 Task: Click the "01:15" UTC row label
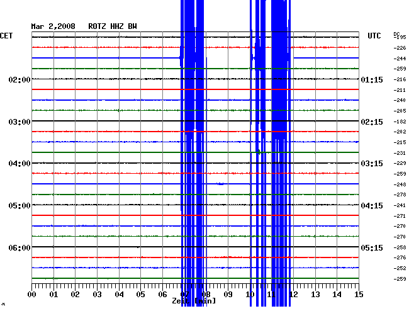[x=372, y=79]
